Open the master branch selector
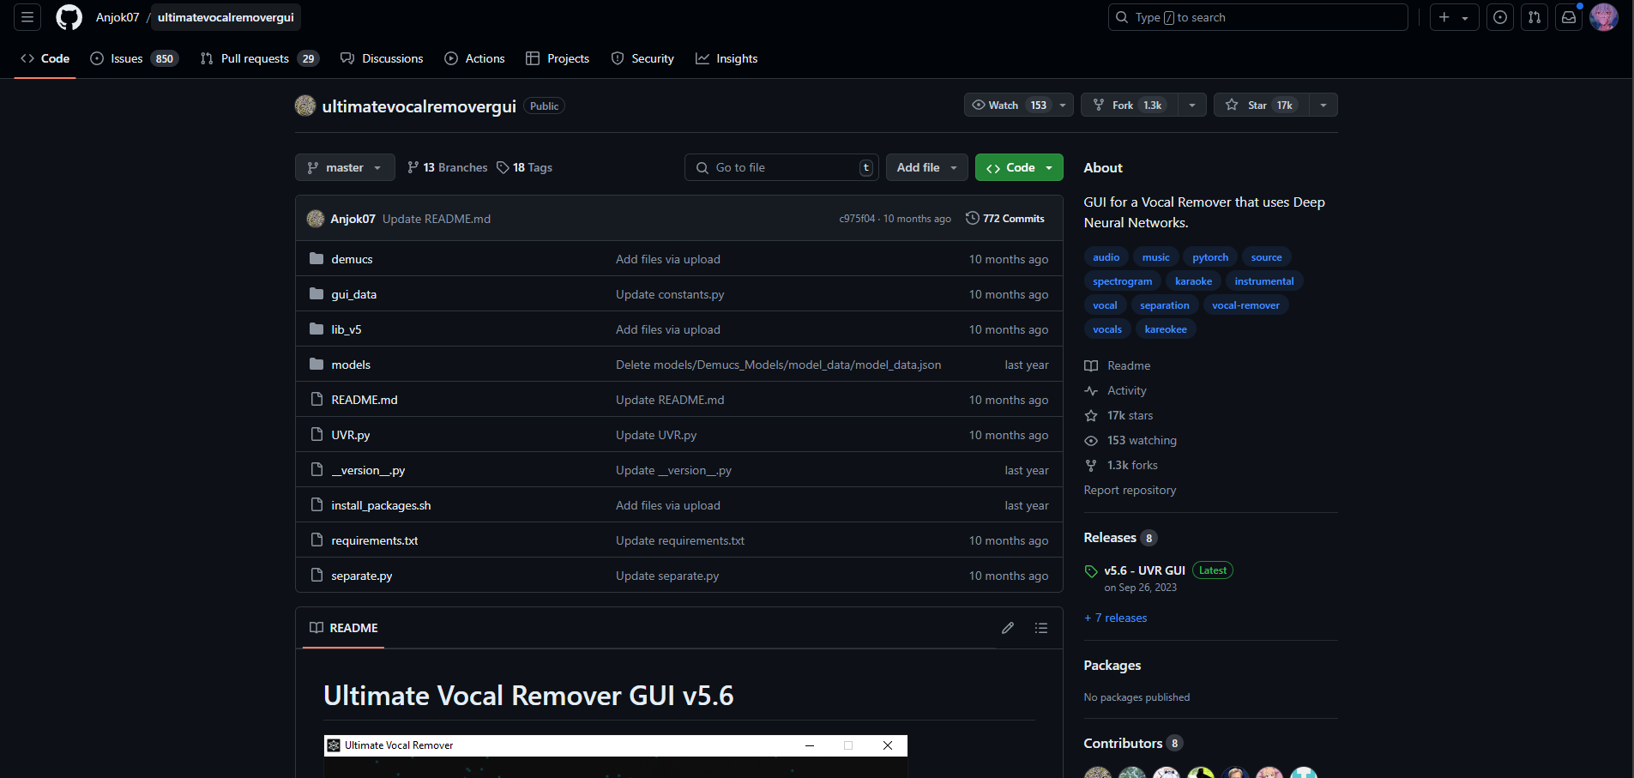 345,167
